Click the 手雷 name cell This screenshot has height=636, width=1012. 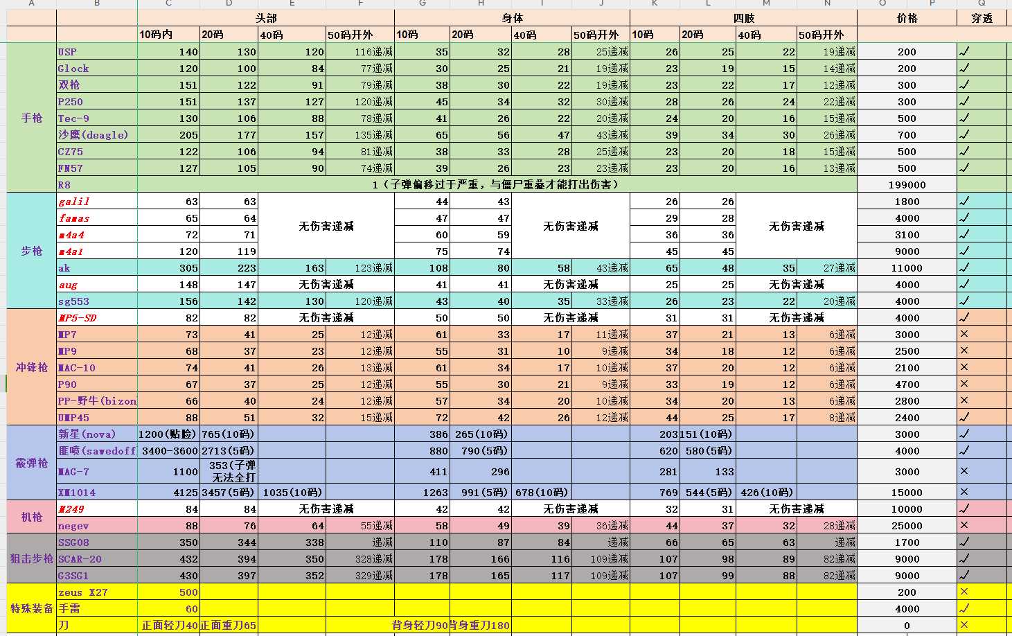pos(97,608)
